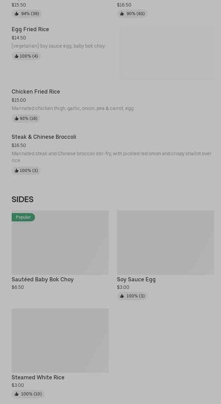The image size is (221, 404).
Task: Open the Egg Fried Rice item
Action: tap(30, 29)
